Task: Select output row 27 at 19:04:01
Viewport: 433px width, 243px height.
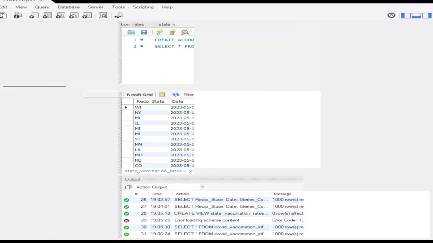Action: pyautogui.click(x=213, y=207)
